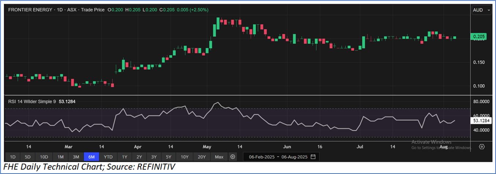Select the YTD range
Screen dimensions: 496x174
(108, 157)
